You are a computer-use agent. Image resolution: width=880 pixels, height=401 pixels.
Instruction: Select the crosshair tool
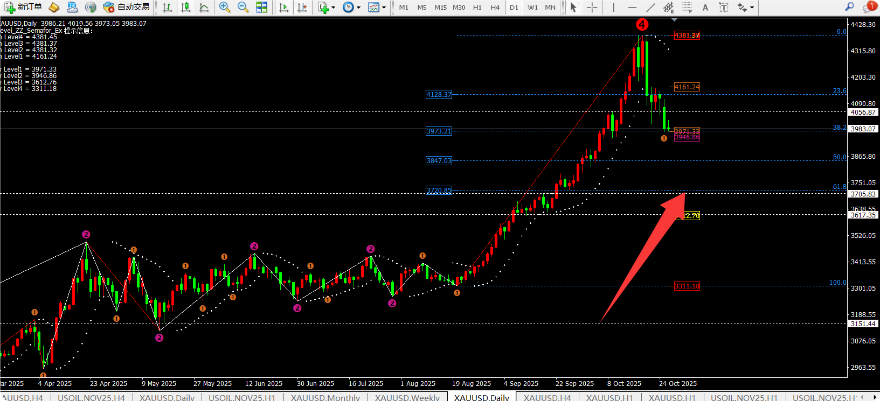[x=592, y=8]
